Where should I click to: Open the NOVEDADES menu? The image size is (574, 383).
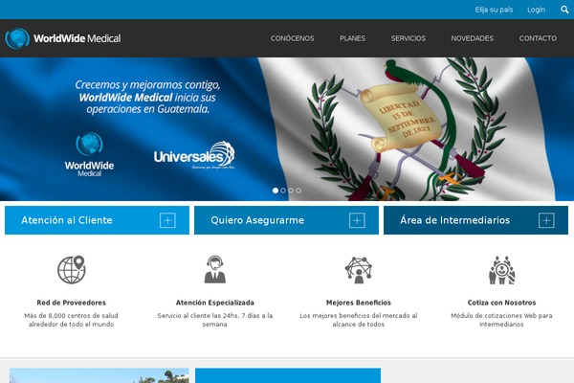click(x=473, y=38)
